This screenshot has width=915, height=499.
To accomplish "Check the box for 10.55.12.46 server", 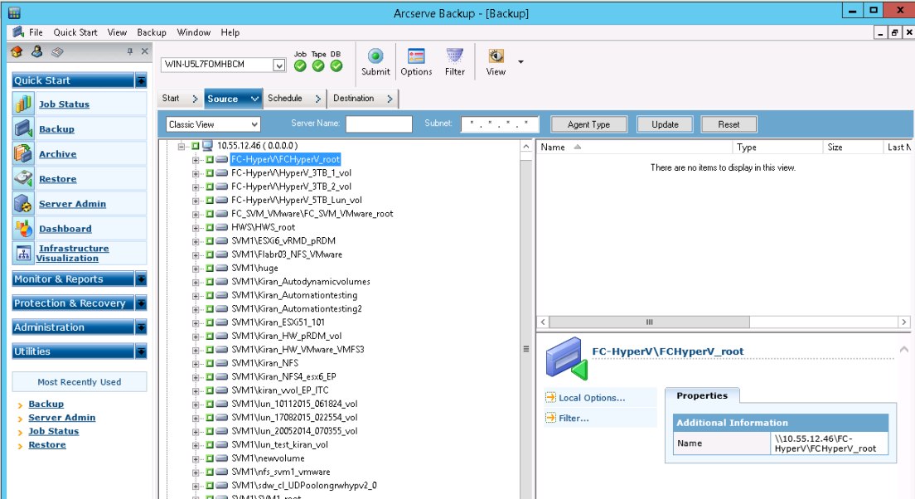I will click(x=196, y=146).
